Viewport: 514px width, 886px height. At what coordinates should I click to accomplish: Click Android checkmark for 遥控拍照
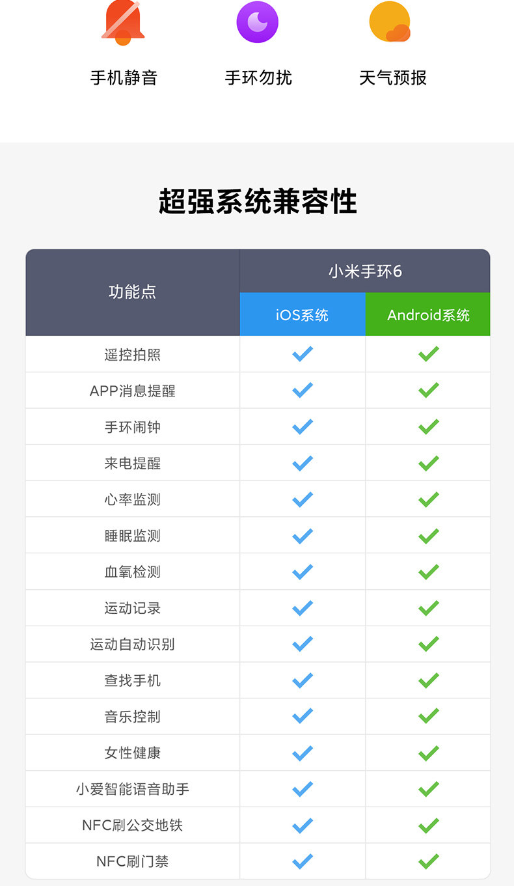428,354
